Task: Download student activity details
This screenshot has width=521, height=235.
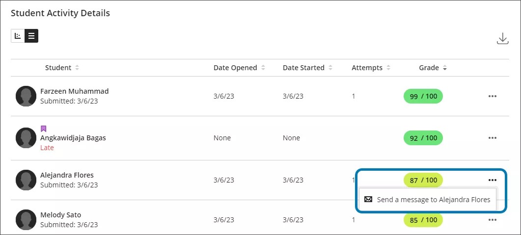Action: click(x=502, y=39)
